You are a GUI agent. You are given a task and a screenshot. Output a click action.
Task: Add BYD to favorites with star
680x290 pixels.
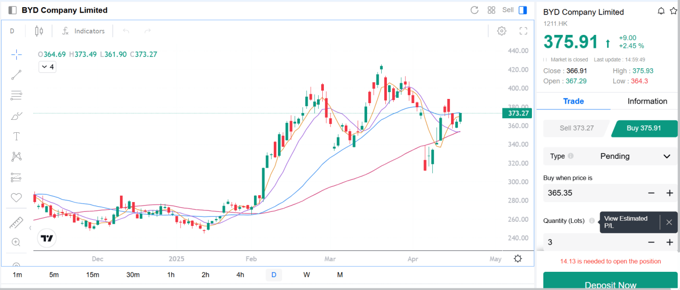(673, 11)
